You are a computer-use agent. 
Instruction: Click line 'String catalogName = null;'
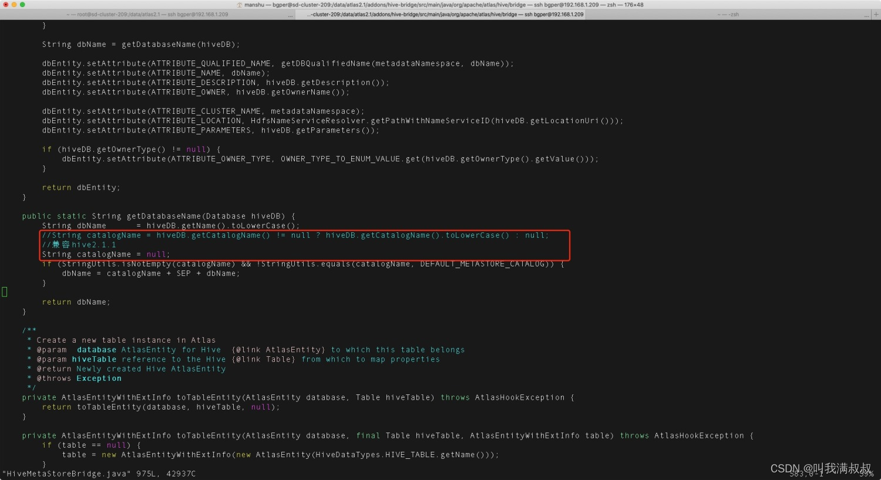tap(106, 255)
